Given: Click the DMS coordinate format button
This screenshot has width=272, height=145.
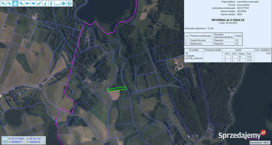Looking at the screenshot, I should 5,139.
